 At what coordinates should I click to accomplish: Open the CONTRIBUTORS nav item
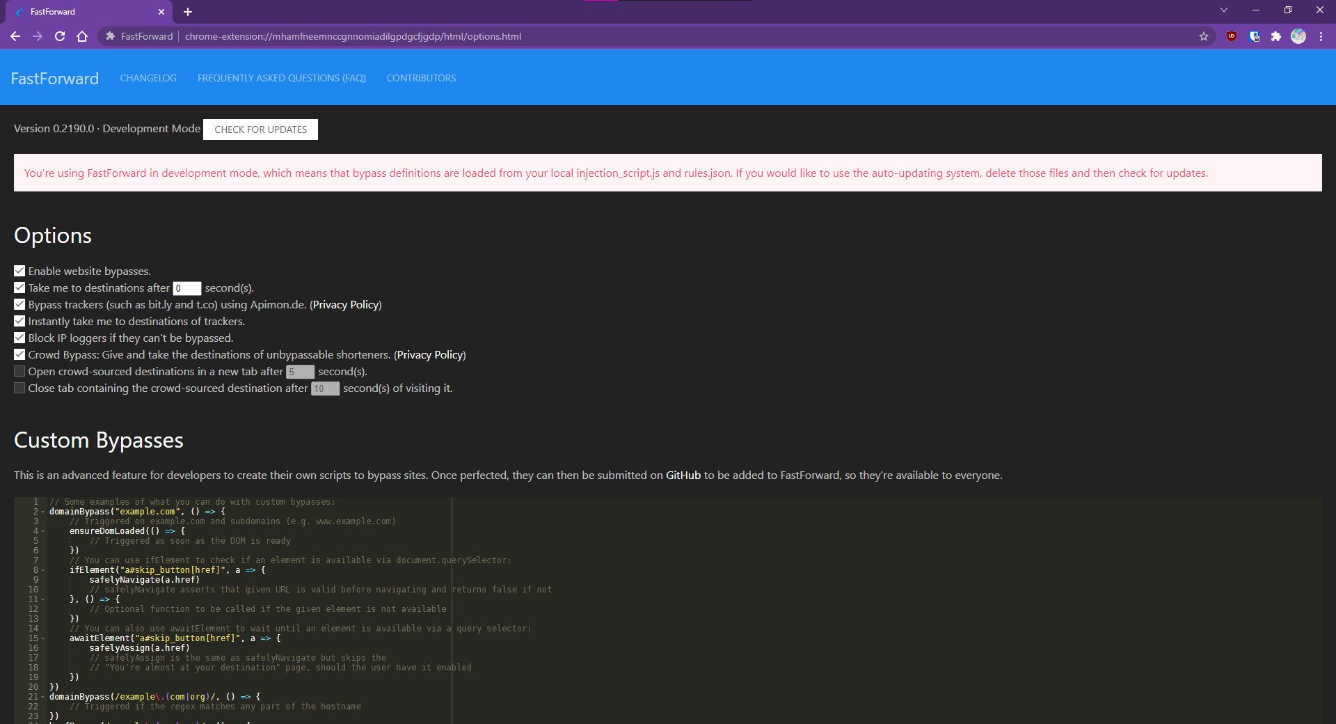click(x=421, y=78)
